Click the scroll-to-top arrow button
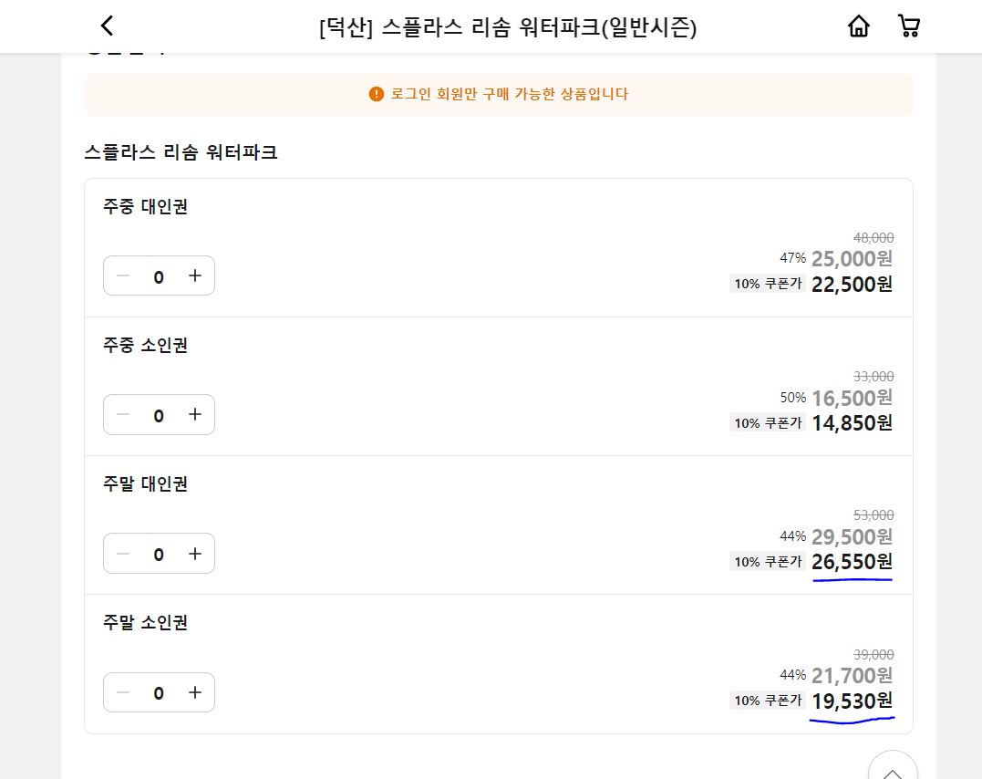The image size is (982, 779). coord(892,772)
